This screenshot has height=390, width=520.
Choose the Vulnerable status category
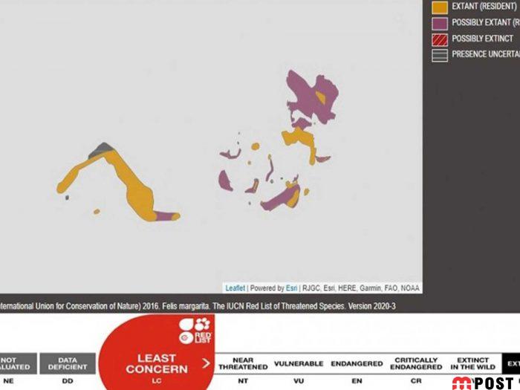tap(298, 363)
